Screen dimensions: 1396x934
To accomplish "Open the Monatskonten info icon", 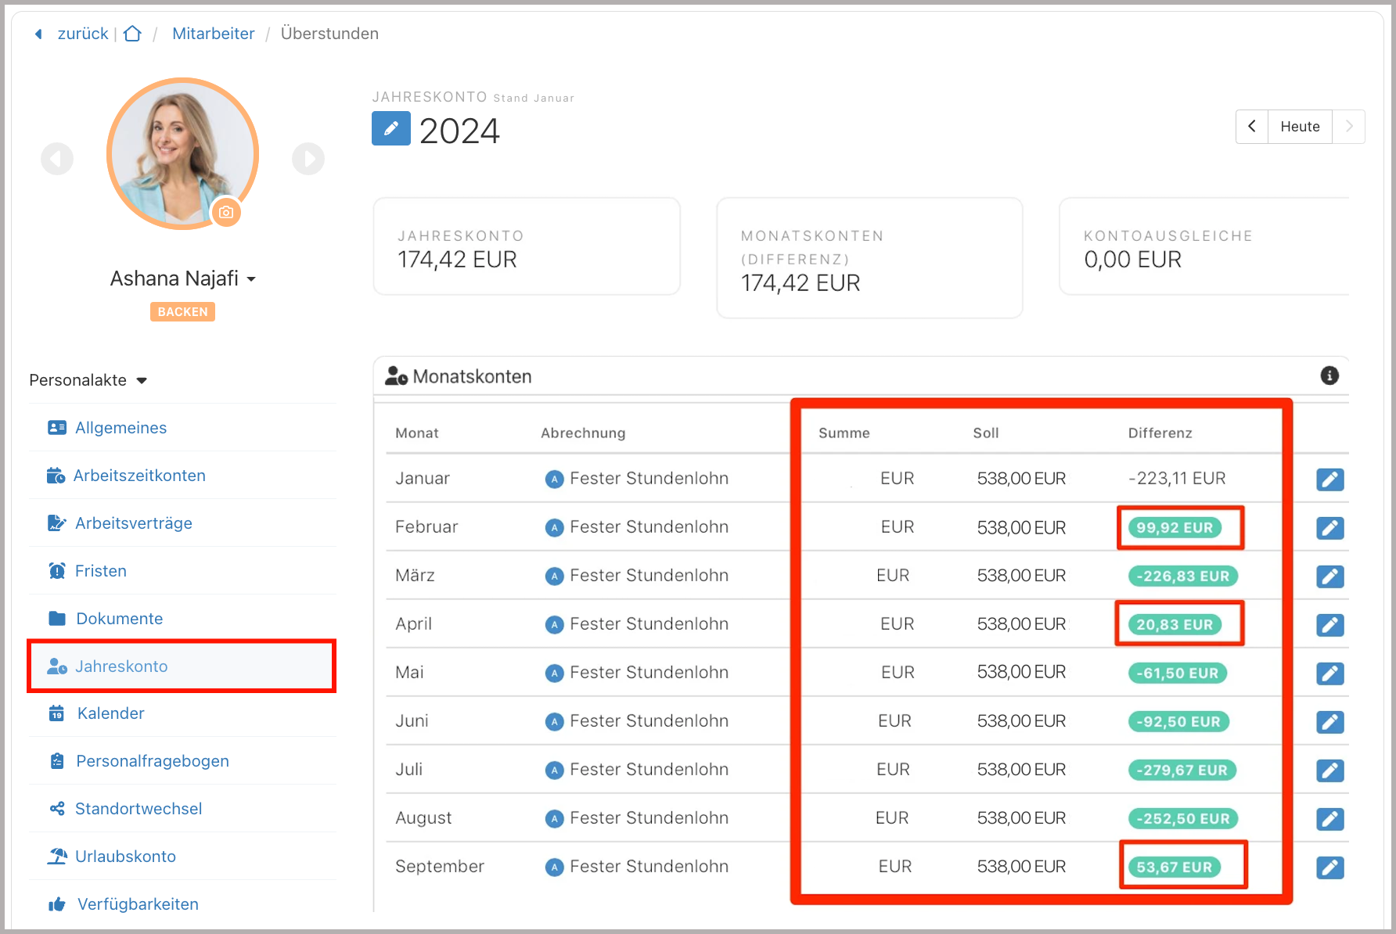I will [1329, 375].
